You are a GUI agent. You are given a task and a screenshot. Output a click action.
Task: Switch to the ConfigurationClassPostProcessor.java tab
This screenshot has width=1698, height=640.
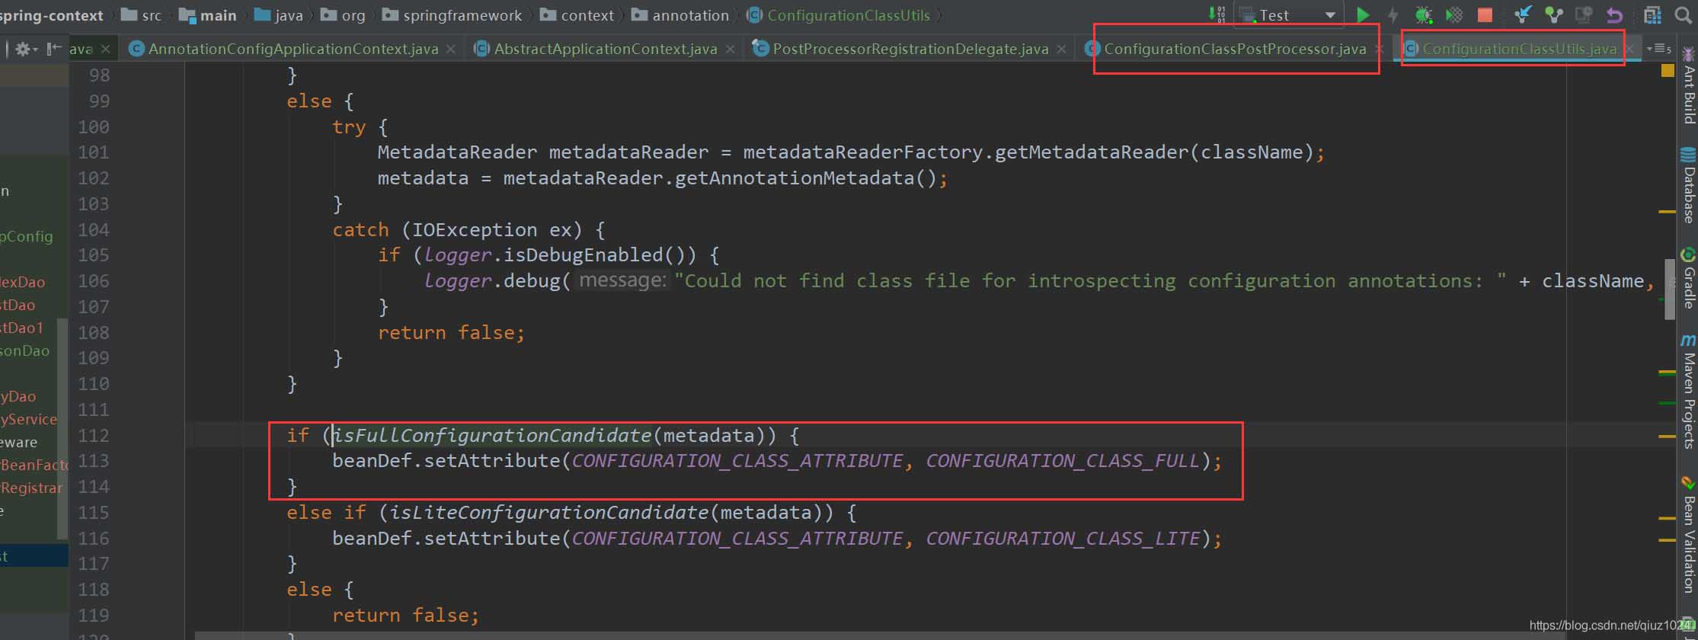pyautogui.click(x=1234, y=49)
